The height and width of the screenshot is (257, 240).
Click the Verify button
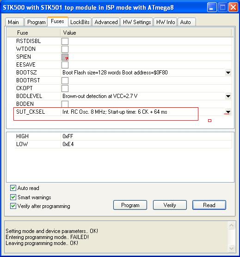pos(170,205)
